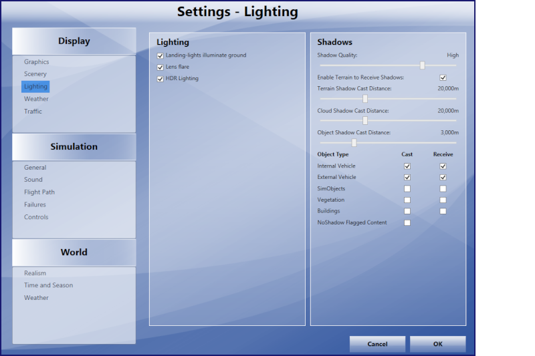Click the Object Shadow '3,000m' value

pyautogui.click(x=449, y=132)
